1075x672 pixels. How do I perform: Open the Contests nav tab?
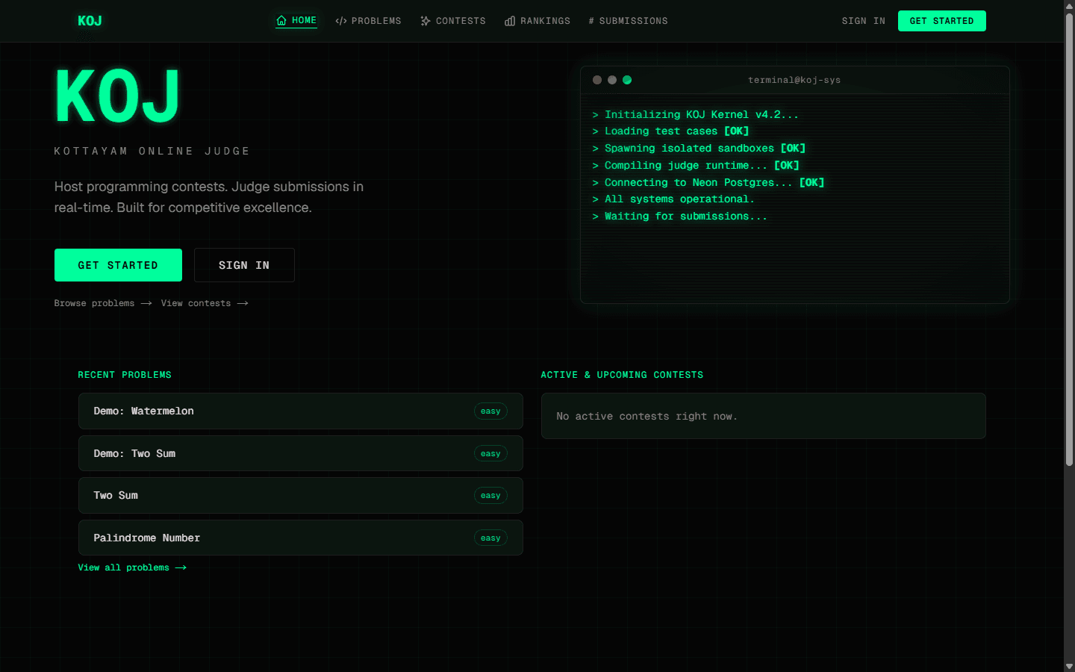453,21
